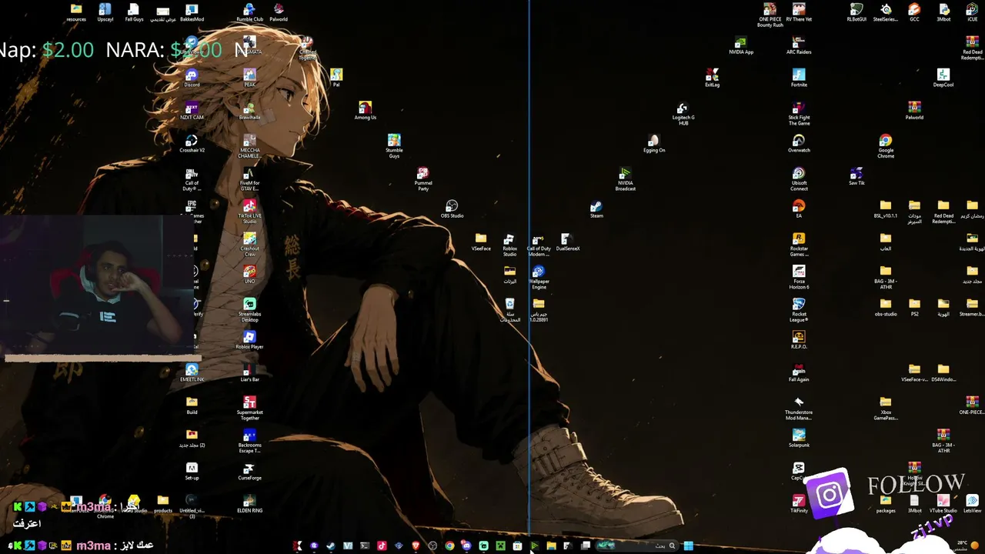
Task: Select the RLBotGUI shortcut
Action: (x=856, y=12)
